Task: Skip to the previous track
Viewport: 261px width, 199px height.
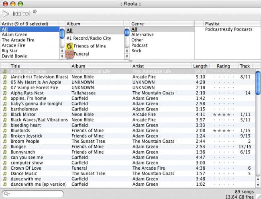Action: 16,14
